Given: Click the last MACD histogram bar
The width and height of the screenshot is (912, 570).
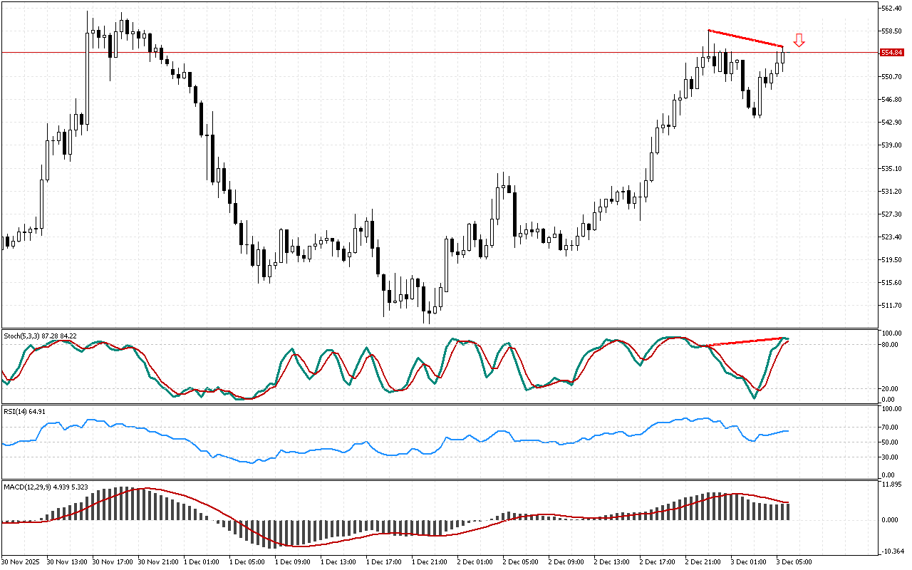Looking at the screenshot, I should pos(787,511).
